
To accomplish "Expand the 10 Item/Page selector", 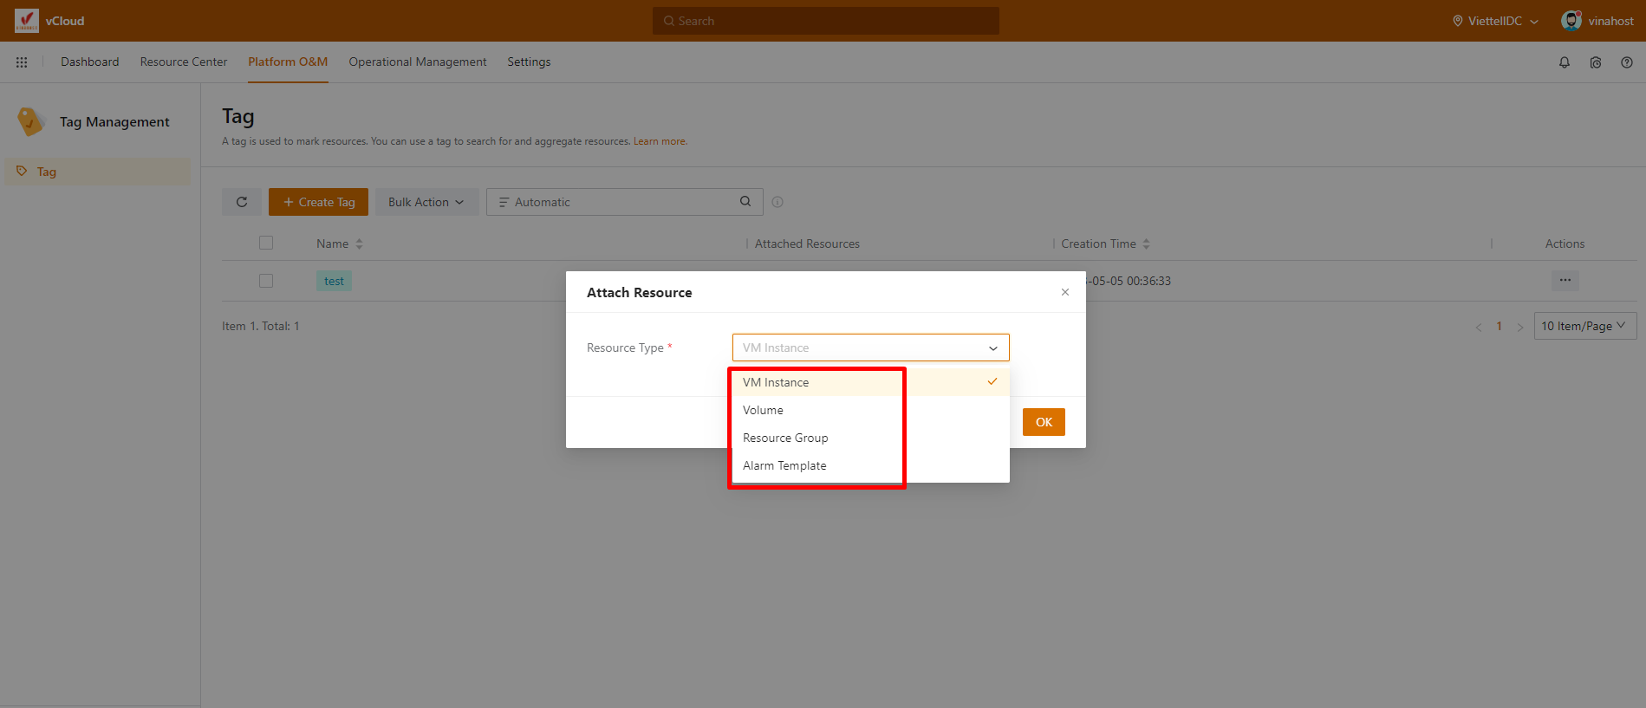I will click(x=1584, y=326).
